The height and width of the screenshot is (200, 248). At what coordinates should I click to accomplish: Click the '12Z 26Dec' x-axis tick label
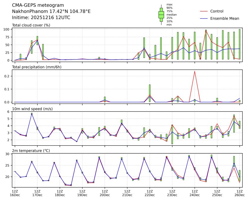[239, 193]
